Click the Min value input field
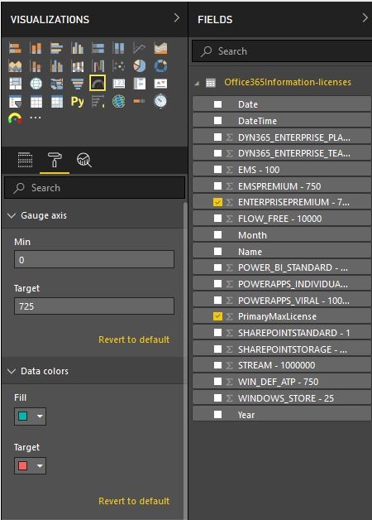This screenshot has height=520, width=372. tap(94, 259)
